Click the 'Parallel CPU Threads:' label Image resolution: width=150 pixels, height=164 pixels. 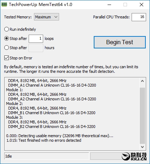[x=111, y=17]
